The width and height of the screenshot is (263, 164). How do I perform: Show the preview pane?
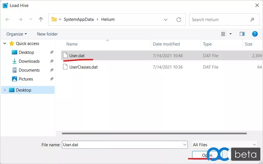coord(242,34)
